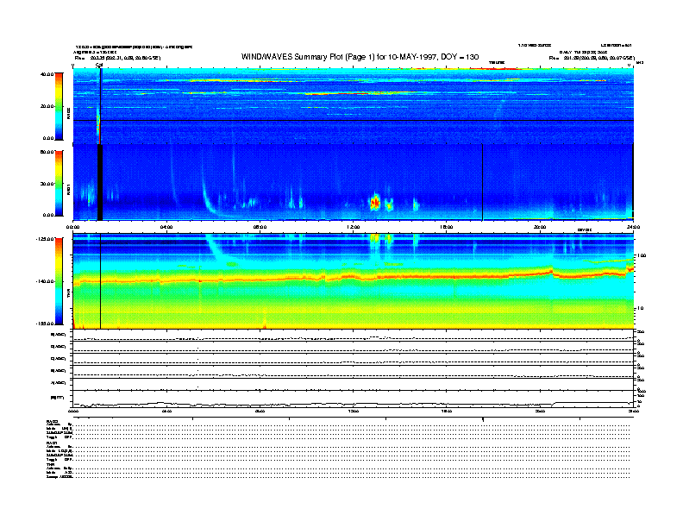
Task: Click the color scale bar labeled -125.00
Action: (x=59, y=281)
